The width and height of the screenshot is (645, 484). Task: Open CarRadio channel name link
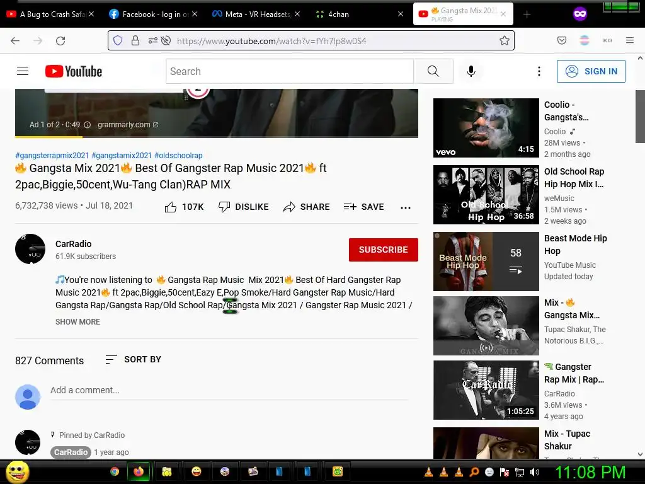point(74,244)
